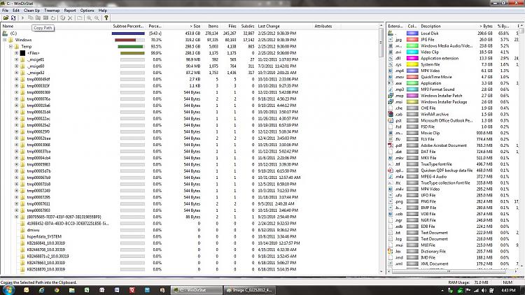
Task: Click the Properties toolbar icon
Action: point(80,17)
